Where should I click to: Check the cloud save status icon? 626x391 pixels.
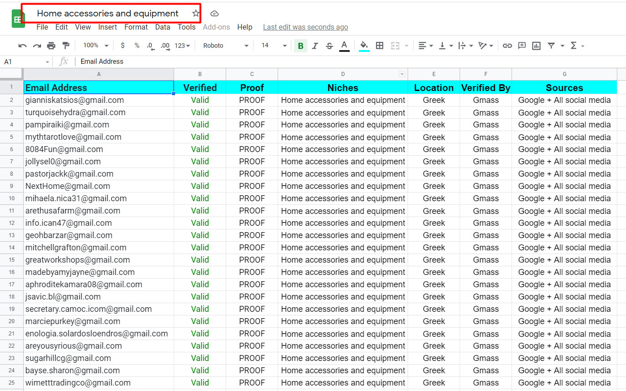click(214, 13)
